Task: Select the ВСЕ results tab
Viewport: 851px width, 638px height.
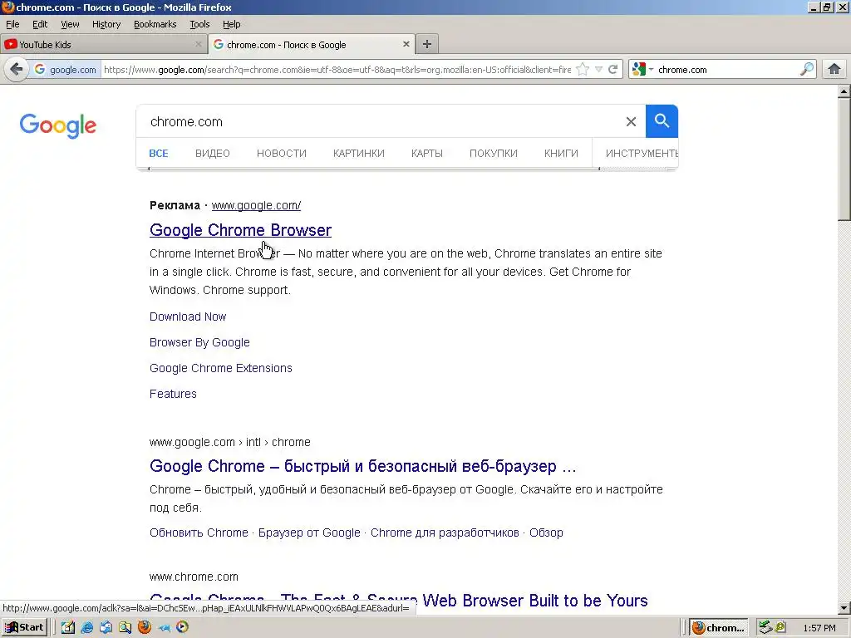Action: coord(159,154)
